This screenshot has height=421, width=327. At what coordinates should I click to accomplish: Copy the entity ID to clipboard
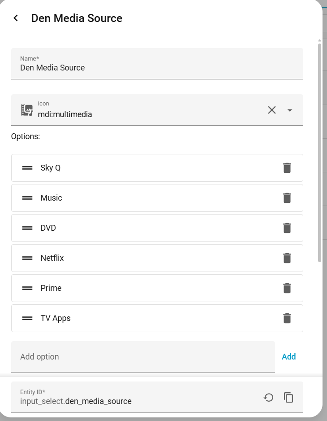click(288, 397)
